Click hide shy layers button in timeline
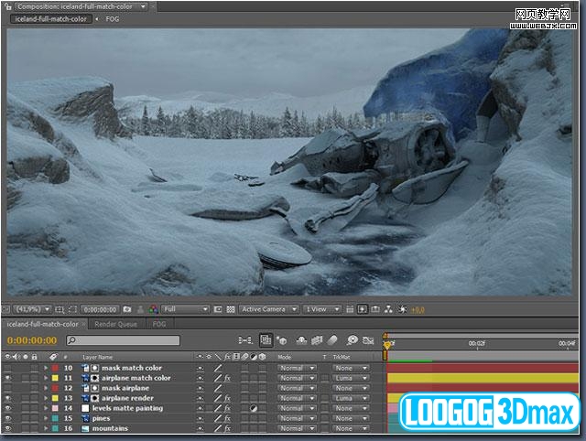The image size is (586, 441). point(301,340)
